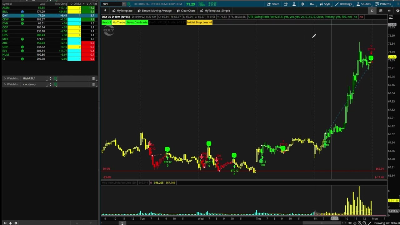Screen dimensions: 400x225
Task: Open the 10m timeframe selector
Action: (312, 4)
